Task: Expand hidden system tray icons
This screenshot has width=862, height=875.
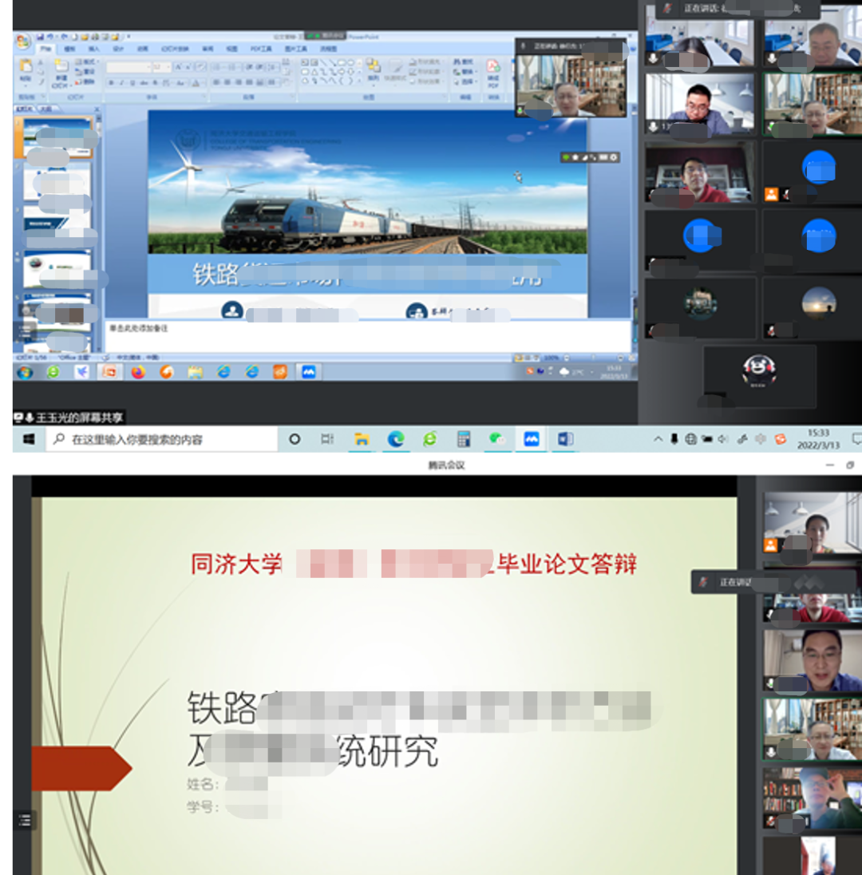Action: pos(658,439)
